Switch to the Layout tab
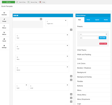Screen dimensions: 112x105 tap(97, 20)
